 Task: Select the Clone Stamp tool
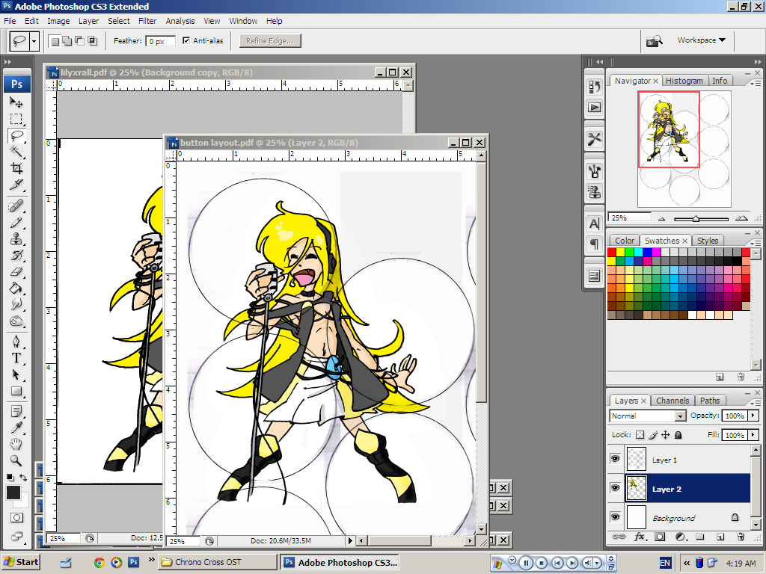pos(16,239)
